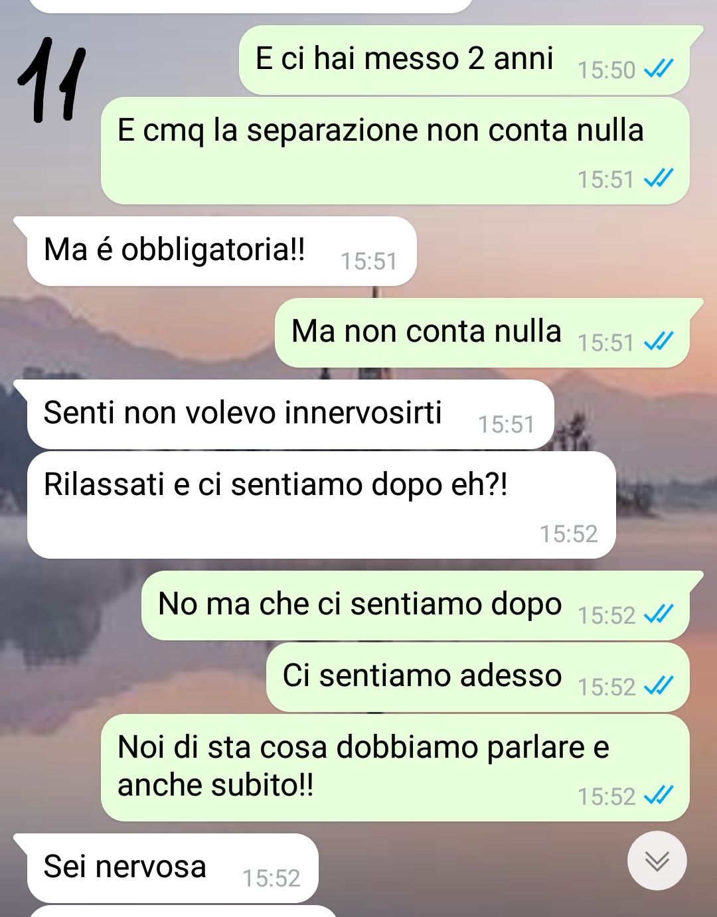Tap double ticks on 'E cmq la separazione' message
This screenshot has width=717, height=917.
coord(659,178)
